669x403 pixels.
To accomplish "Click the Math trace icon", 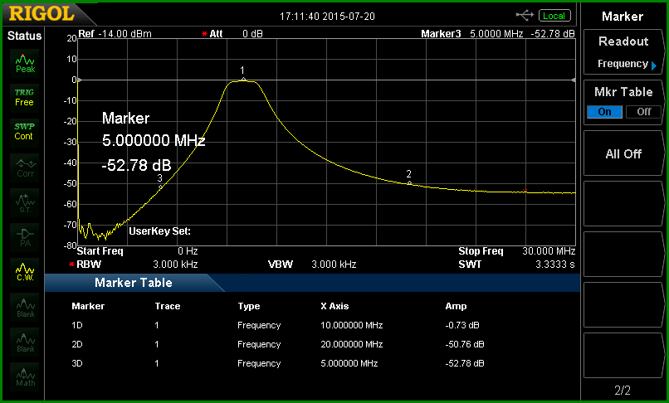I will coord(25,377).
